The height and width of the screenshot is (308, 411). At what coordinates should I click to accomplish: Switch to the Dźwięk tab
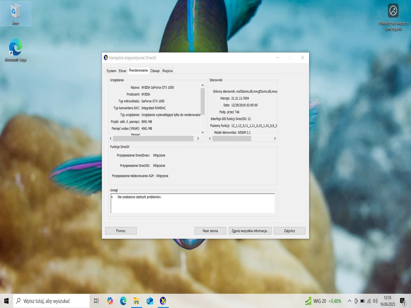pyautogui.click(x=155, y=71)
